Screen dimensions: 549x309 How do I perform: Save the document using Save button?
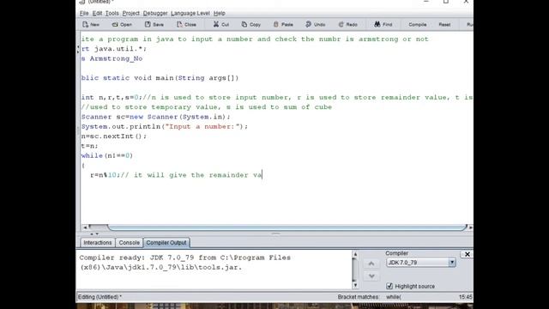[154, 25]
